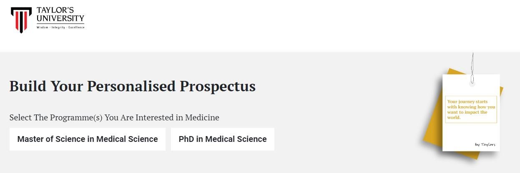This screenshot has width=520, height=173.
Task: Click the "TAYLOR'S UNIVERSITY" logo wordmark
Action: tap(60, 14)
